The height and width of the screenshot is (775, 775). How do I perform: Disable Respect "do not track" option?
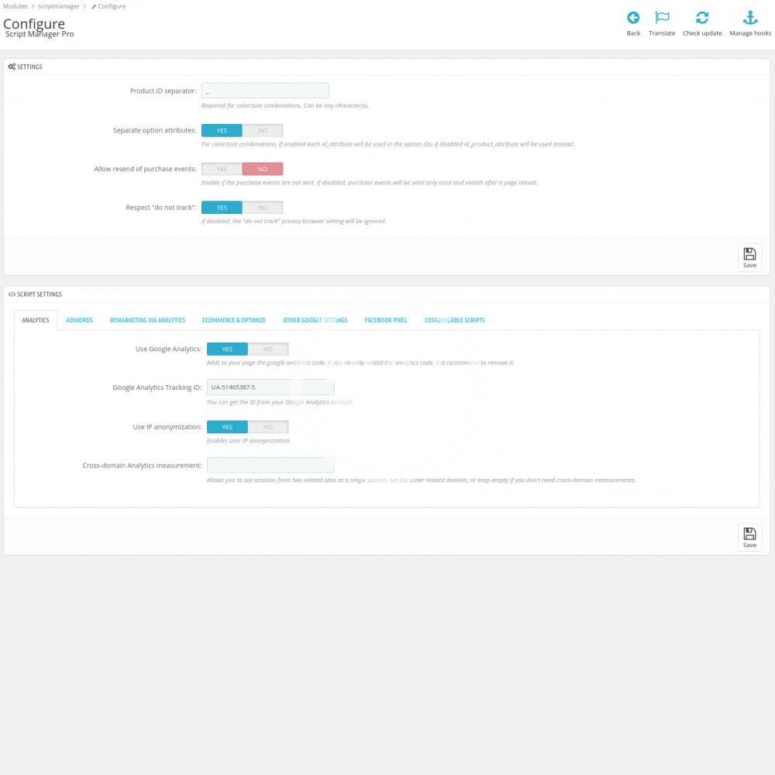pos(262,208)
